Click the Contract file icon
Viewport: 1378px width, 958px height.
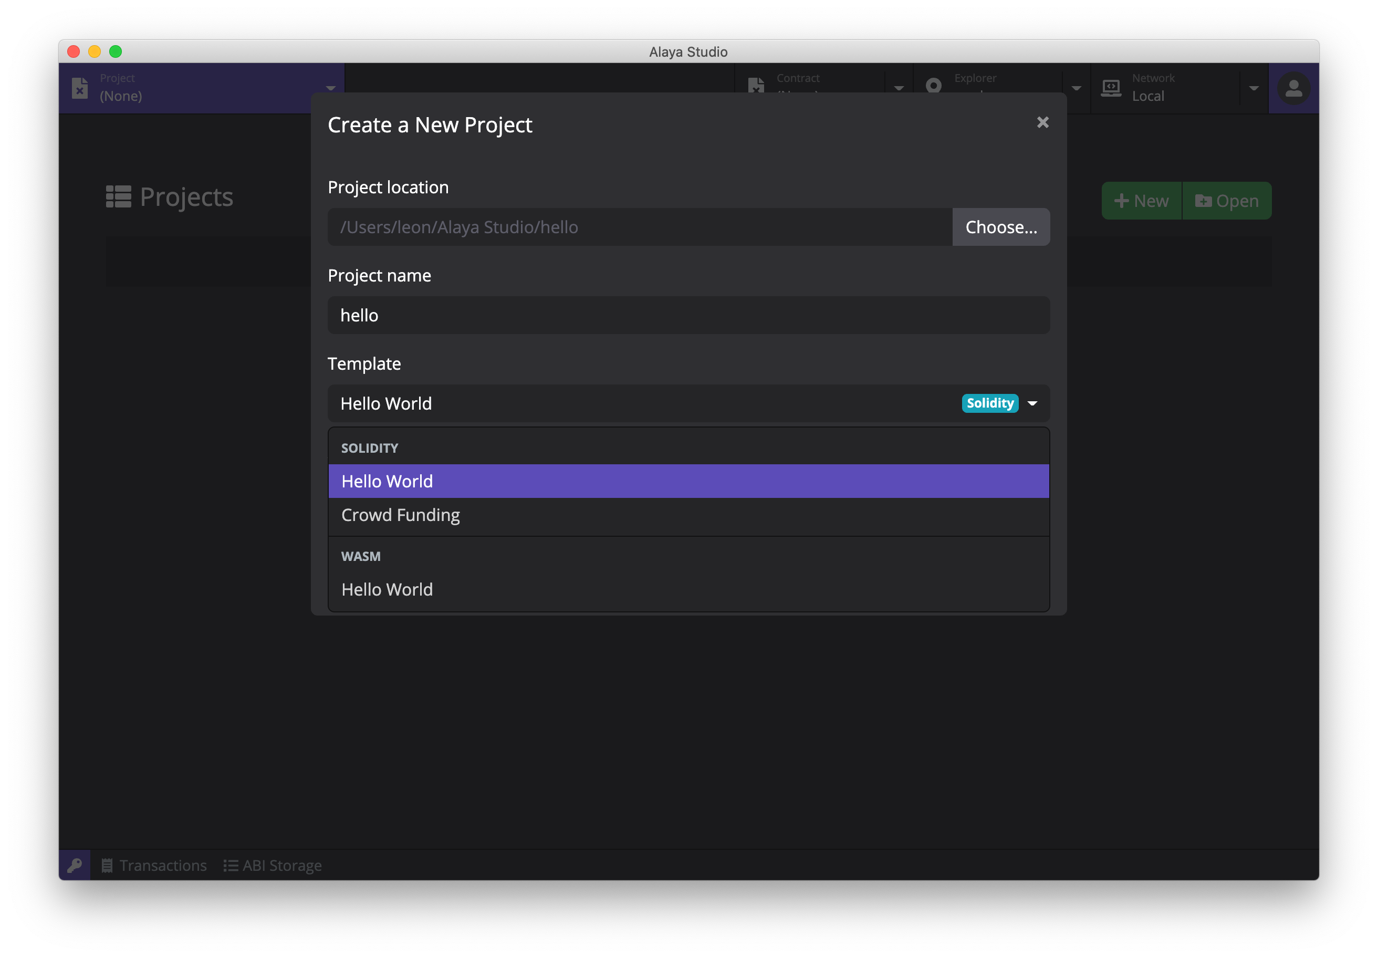tap(756, 85)
